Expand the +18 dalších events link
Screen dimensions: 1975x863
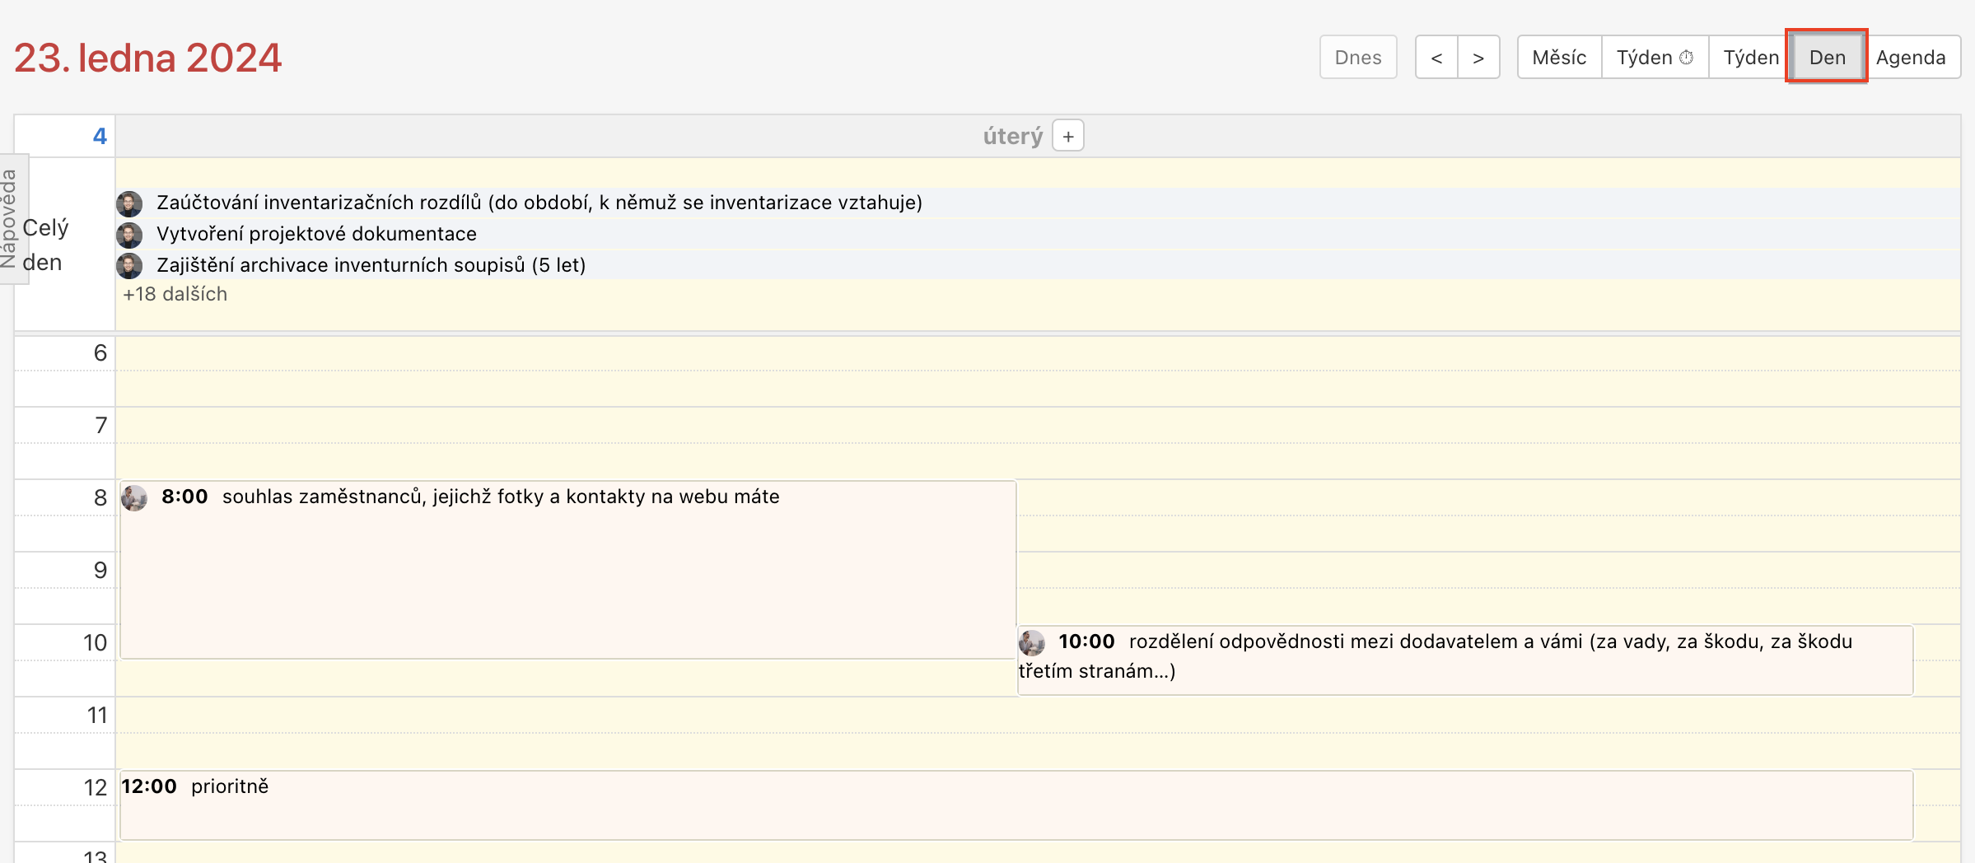tap(175, 294)
